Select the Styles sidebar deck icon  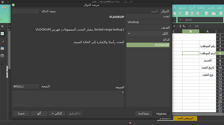[2, 41]
